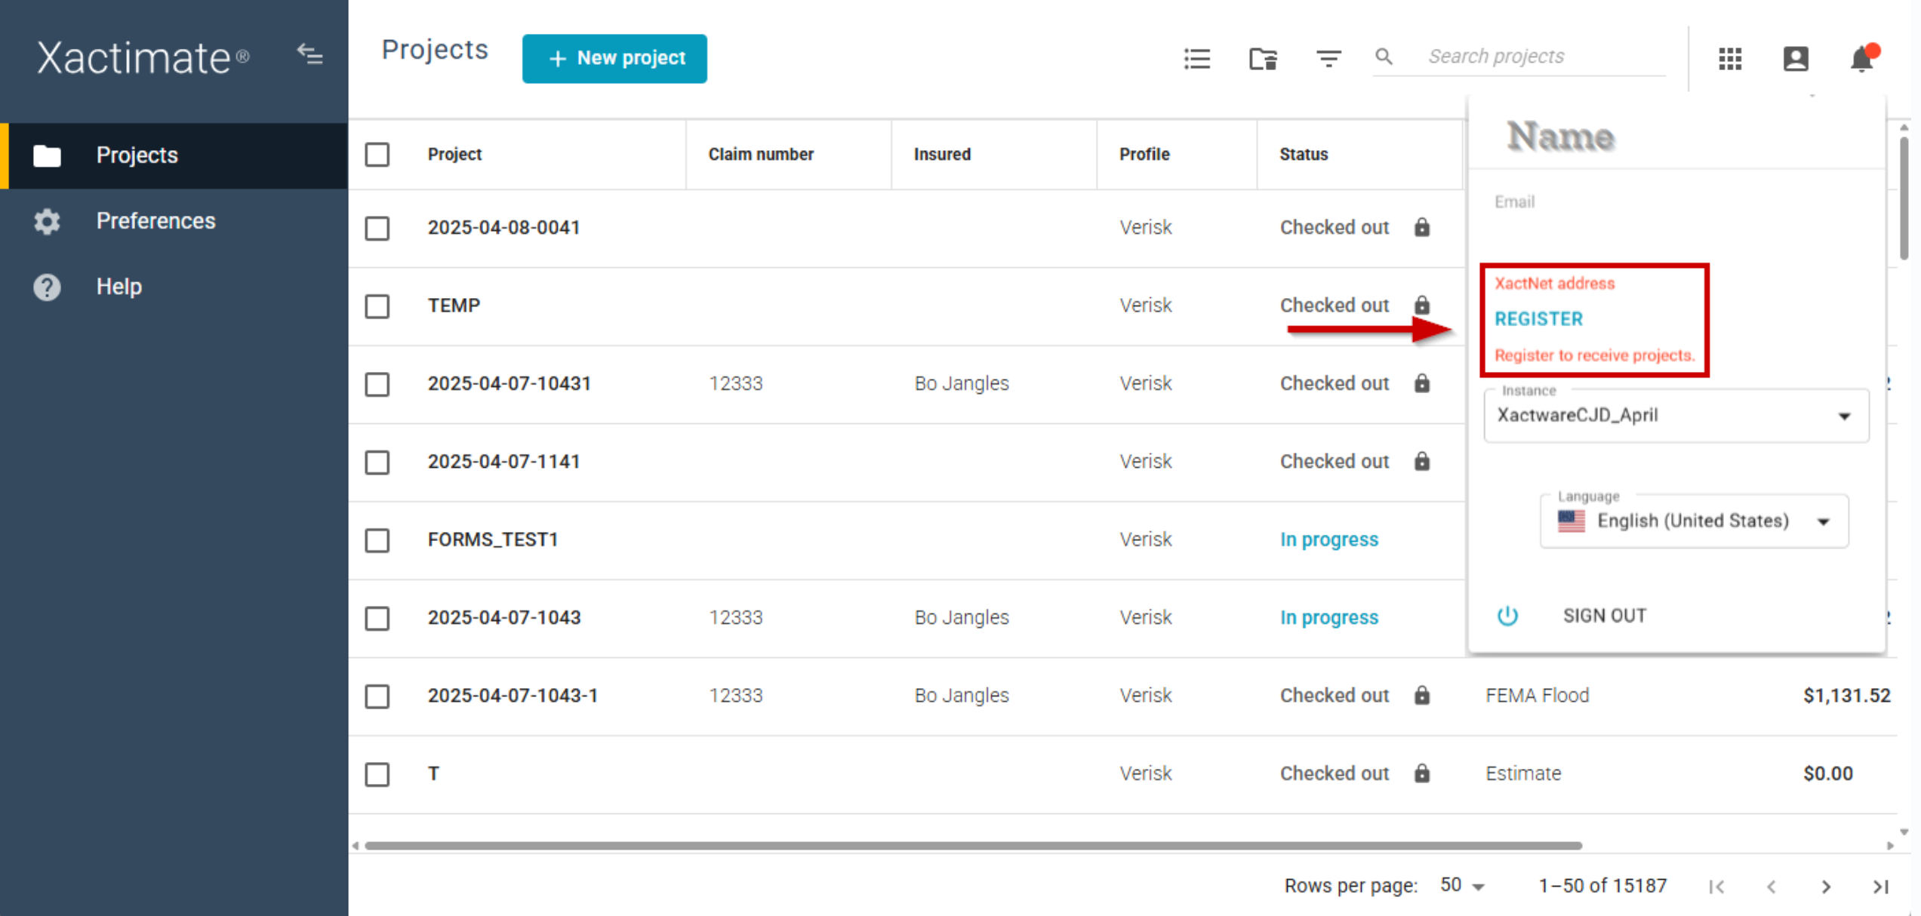Open Help from the sidebar

click(x=119, y=287)
